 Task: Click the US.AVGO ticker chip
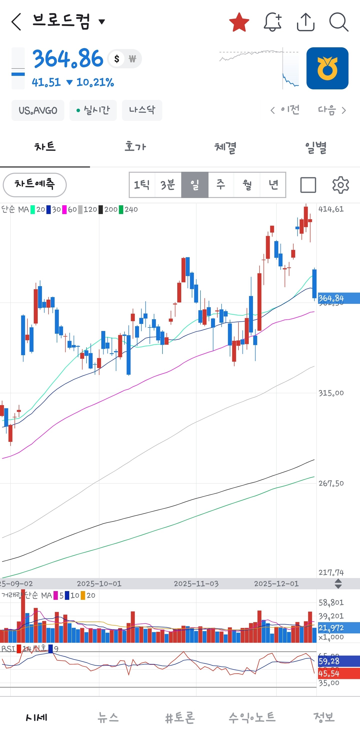[38, 110]
